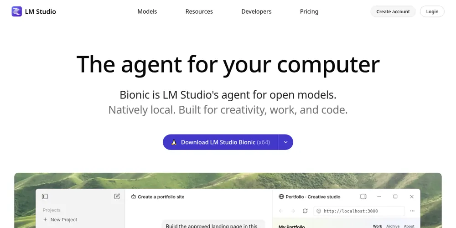
Task: Click the globe icon beside Portfolio title
Action: pyautogui.click(x=281, y=197)
